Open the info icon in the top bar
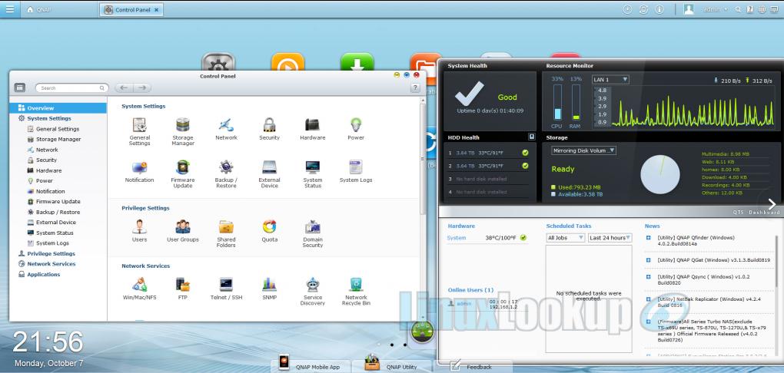The height and width of the screenshot is (373, 784). click(659, 9)
